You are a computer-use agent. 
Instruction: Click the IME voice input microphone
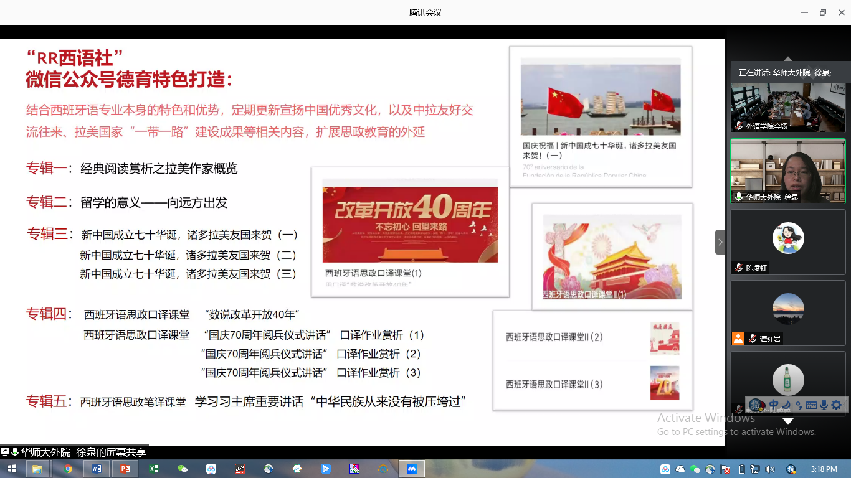[x=824, y=405]
